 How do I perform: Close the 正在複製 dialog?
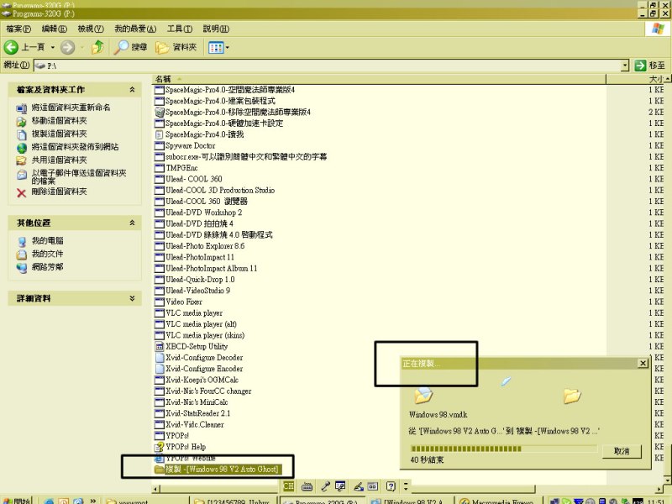click(643, 364)
